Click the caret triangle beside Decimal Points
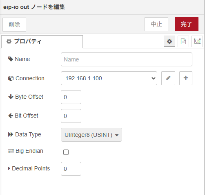 click(x=9, y=168)
